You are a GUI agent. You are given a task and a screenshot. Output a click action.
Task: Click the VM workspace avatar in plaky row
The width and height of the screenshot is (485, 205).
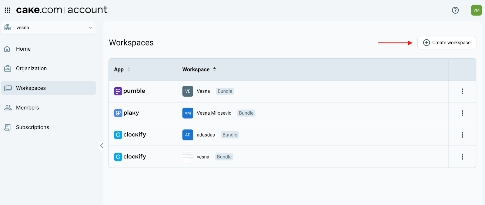[188, 113]
